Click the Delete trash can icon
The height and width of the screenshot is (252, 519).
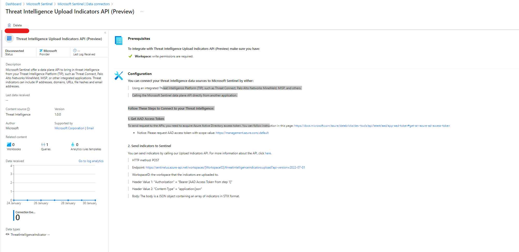click(x=9, y=25)
